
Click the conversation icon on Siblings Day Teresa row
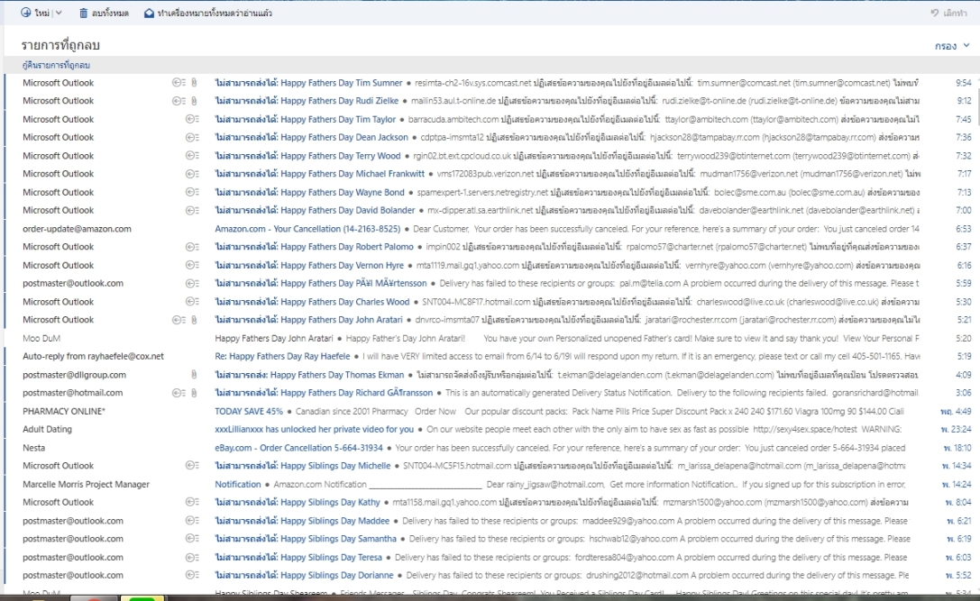(192, 557)
